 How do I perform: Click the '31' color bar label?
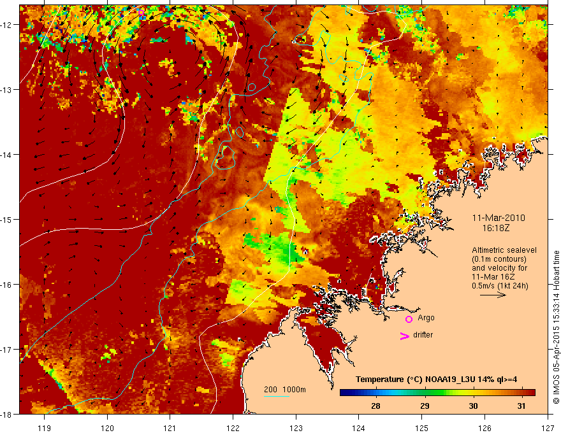point(521,406)
